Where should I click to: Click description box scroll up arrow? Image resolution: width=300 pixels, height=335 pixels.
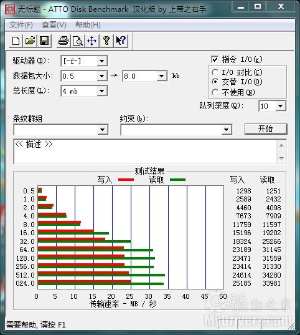[281, 145]
